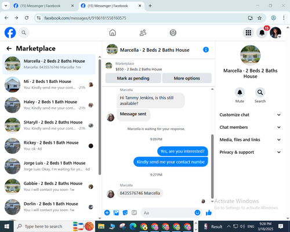Open Jorge Luis 2 Beds 1 Bath chat
290x232 pixels.
(x=49, y=166)
